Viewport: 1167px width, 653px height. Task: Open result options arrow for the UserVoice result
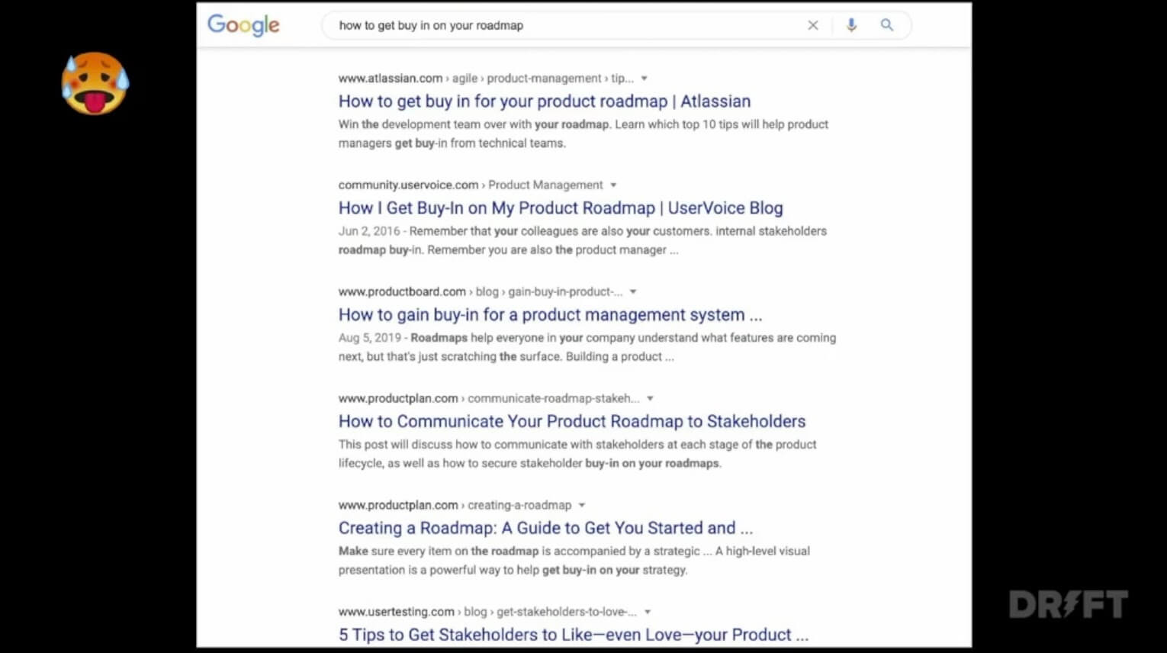point(614,185)
